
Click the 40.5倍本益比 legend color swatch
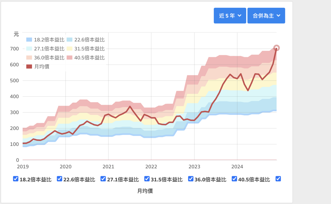coord(70,58)
